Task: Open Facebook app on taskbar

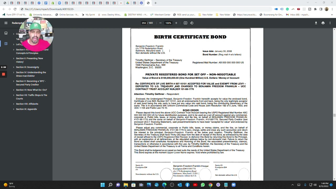Action: (x=187, y=185)
